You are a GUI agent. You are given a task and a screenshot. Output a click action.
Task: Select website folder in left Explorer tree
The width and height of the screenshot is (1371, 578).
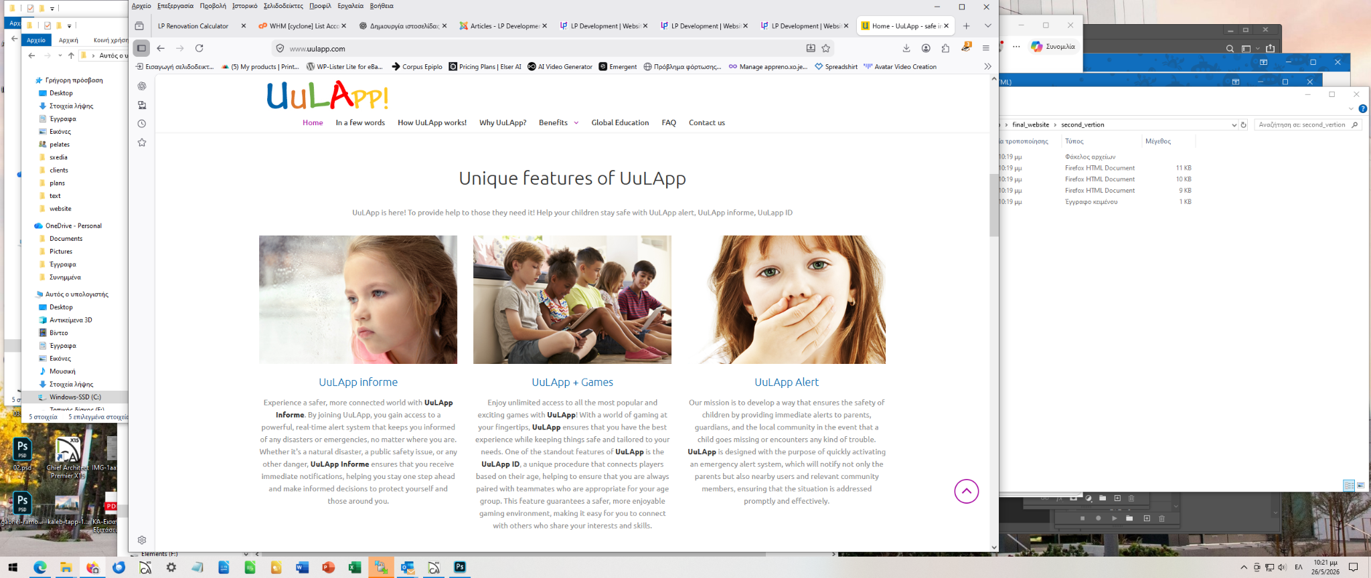(60, 209)
